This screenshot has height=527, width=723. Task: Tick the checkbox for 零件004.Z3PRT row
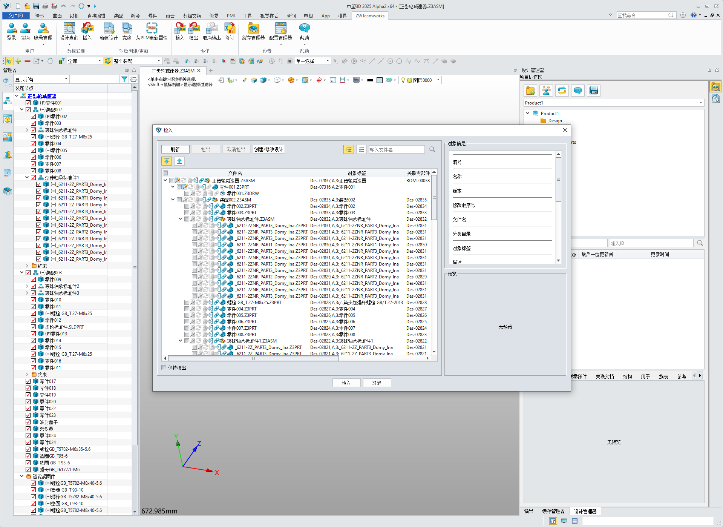pos(187,309)
